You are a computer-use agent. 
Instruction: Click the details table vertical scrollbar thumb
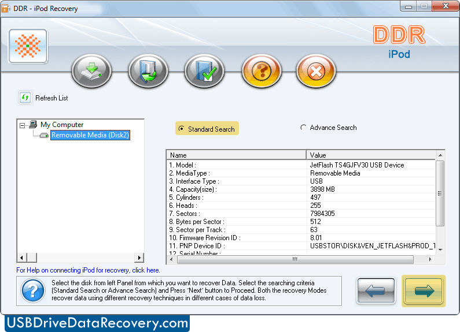tap(440, 193)
